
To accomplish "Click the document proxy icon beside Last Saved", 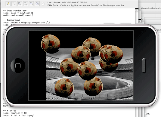I will click(x=43, y=4).
